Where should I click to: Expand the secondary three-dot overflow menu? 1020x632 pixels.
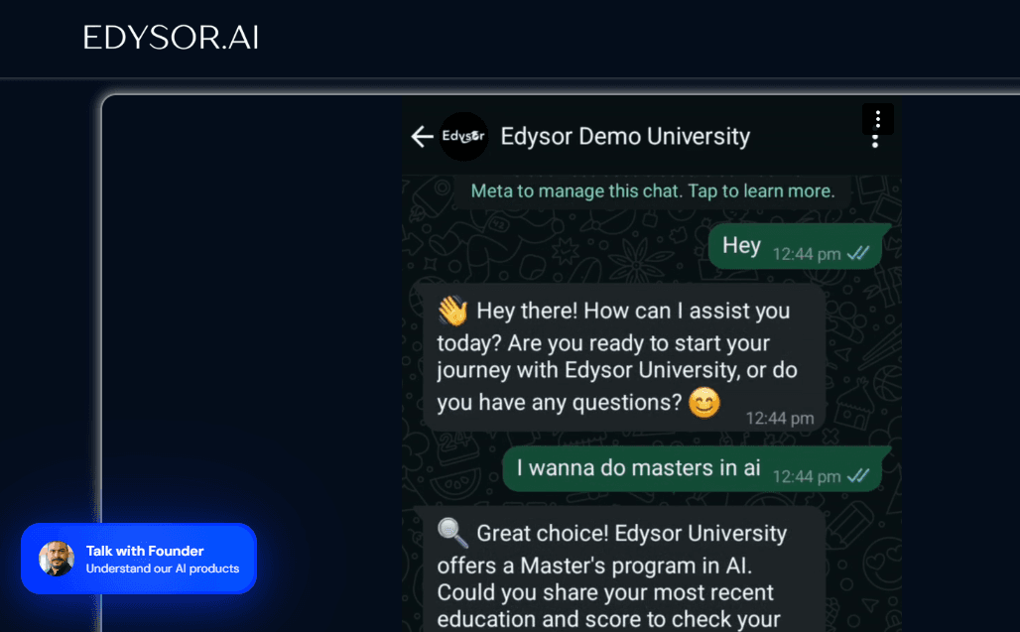pos(875,143)
